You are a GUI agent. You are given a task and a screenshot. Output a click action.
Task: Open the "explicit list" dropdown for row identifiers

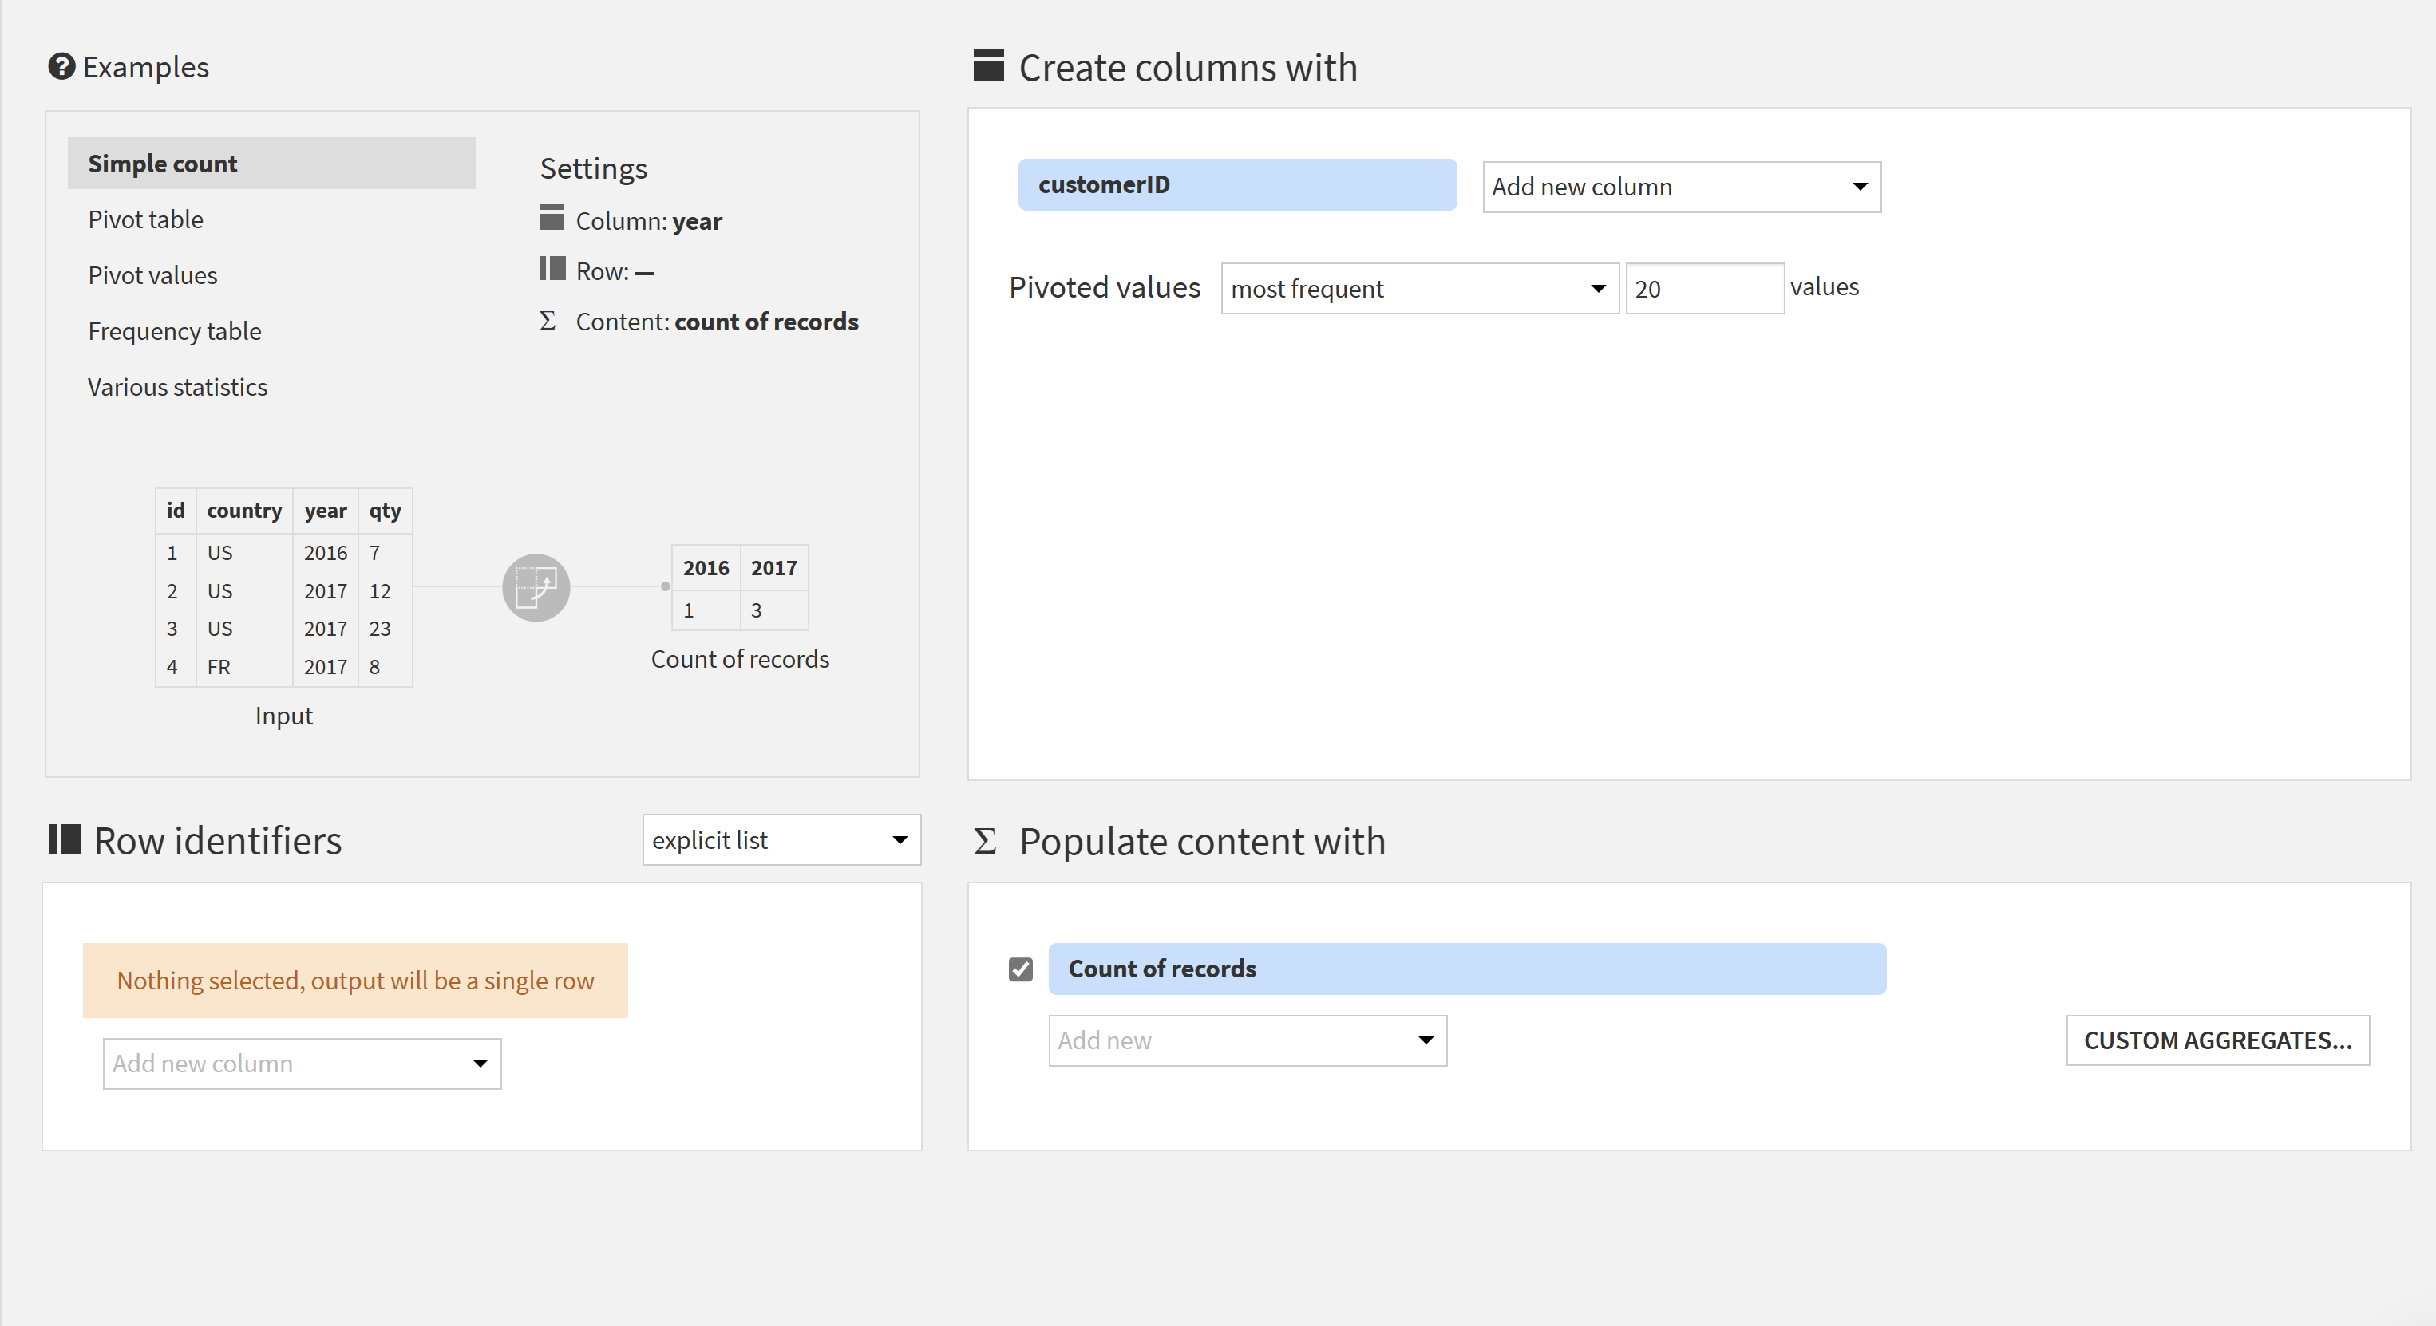(x=780, y=839)
